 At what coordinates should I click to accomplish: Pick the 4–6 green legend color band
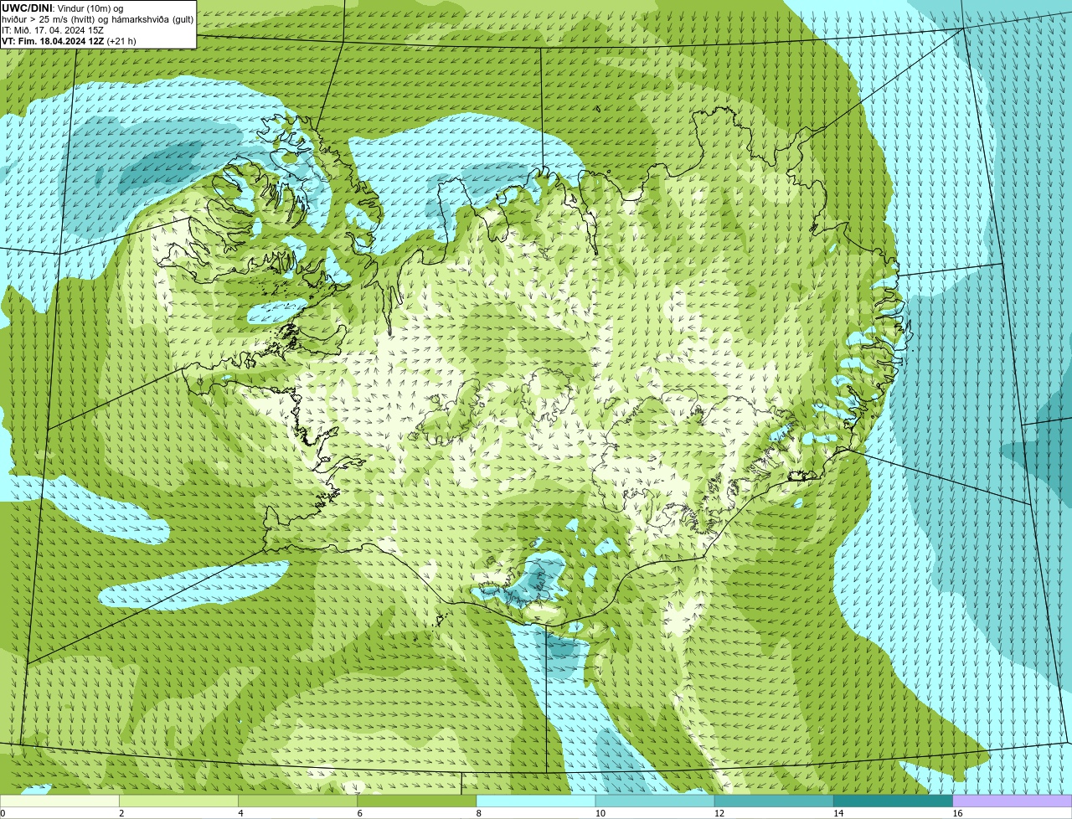(298, 801)
